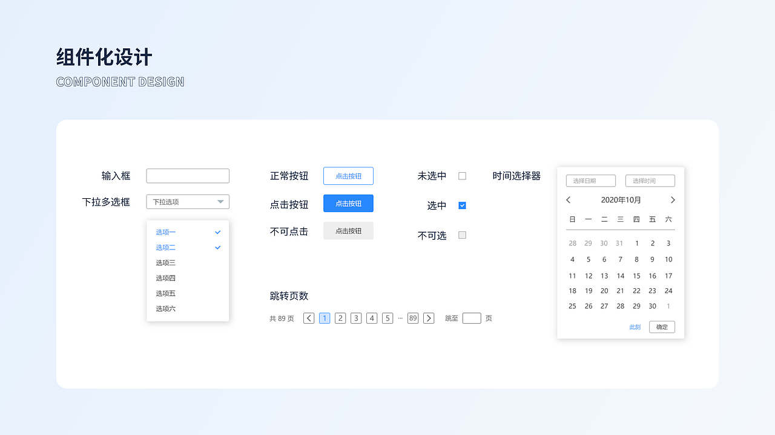Navigate to next month in the date picker

pos(673,199)
